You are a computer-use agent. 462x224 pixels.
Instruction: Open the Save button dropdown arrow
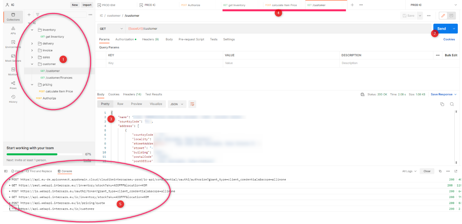420,16
